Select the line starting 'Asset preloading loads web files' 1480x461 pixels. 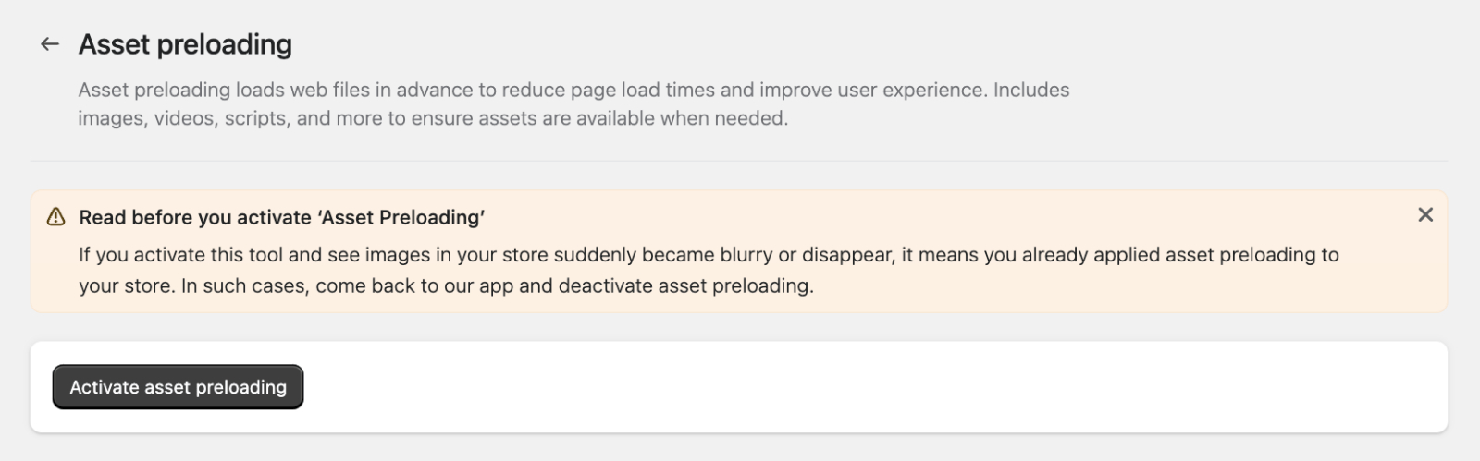(573, 90)
